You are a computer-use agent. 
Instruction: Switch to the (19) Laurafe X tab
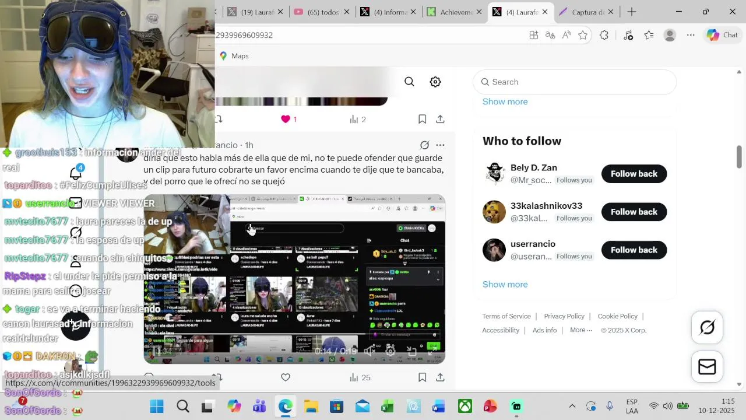point(255,12)
